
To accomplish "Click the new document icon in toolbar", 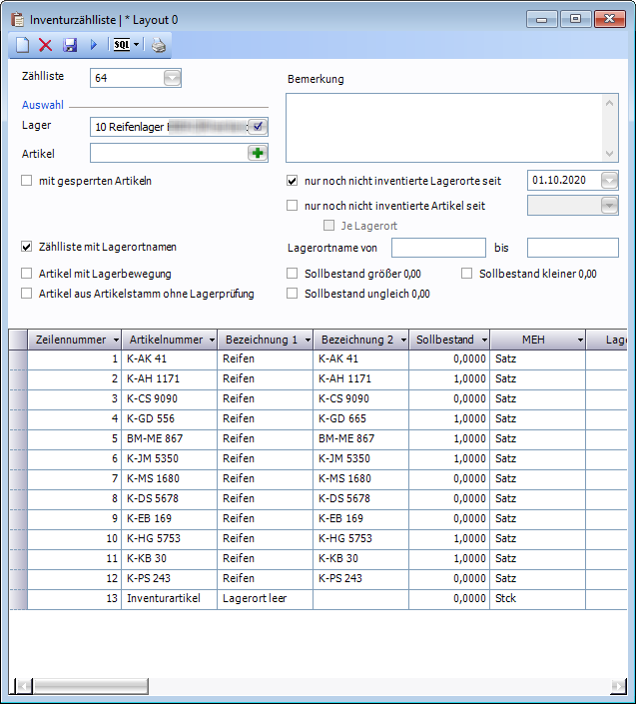I will (x=22, y=45).
